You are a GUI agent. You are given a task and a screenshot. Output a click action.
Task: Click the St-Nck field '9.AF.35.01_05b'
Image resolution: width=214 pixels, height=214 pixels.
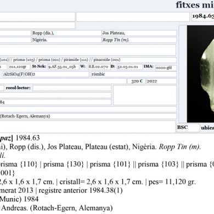pyautogui.click(x=63, y=67)
